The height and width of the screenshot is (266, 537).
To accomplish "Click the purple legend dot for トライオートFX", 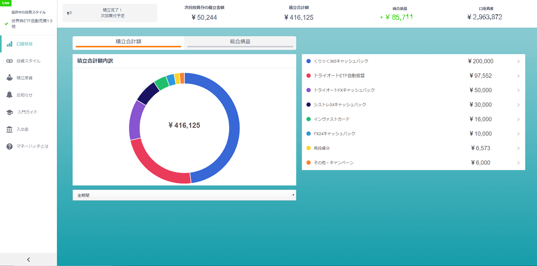I will (x=308, y=90).
